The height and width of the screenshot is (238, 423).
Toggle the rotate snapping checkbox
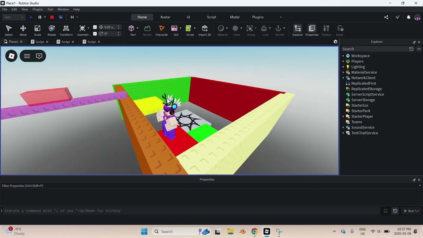tap(95, 34)
